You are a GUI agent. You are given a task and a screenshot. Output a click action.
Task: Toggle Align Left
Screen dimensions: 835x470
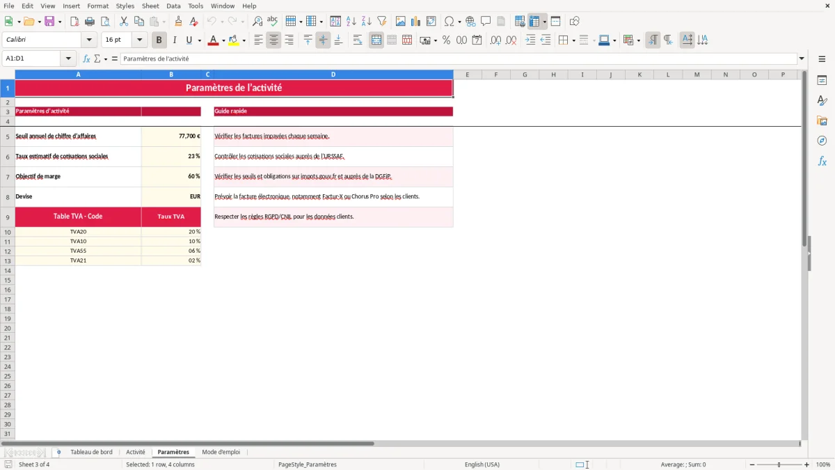[x=258, y=40]
